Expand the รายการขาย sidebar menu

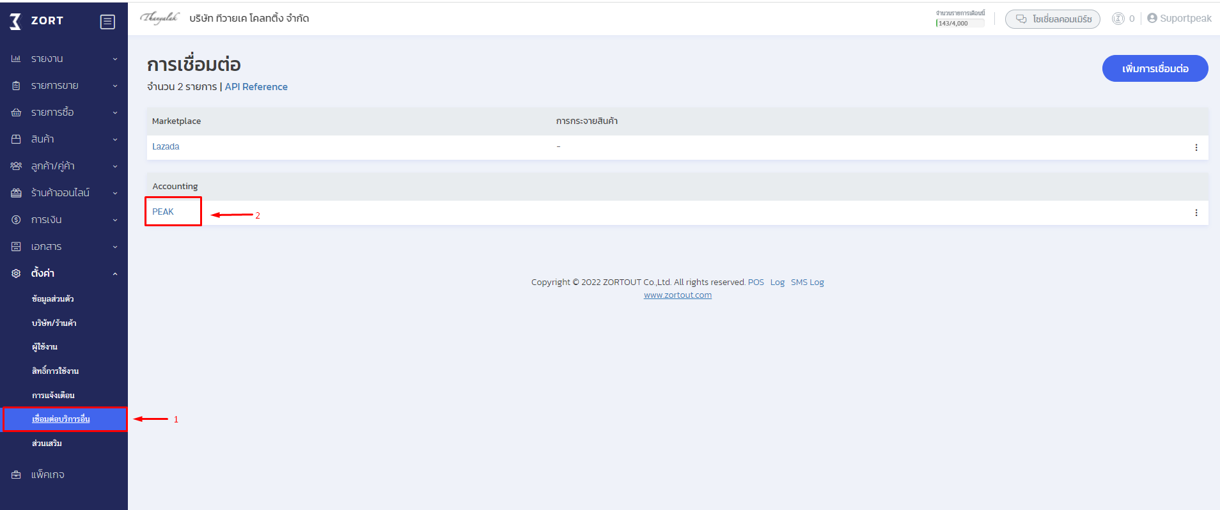64,86
